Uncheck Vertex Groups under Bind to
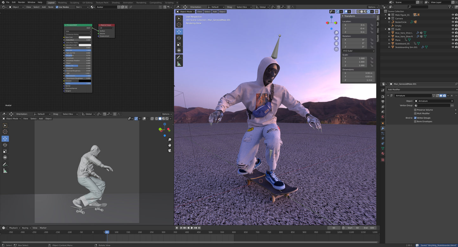 coord(415,118)
